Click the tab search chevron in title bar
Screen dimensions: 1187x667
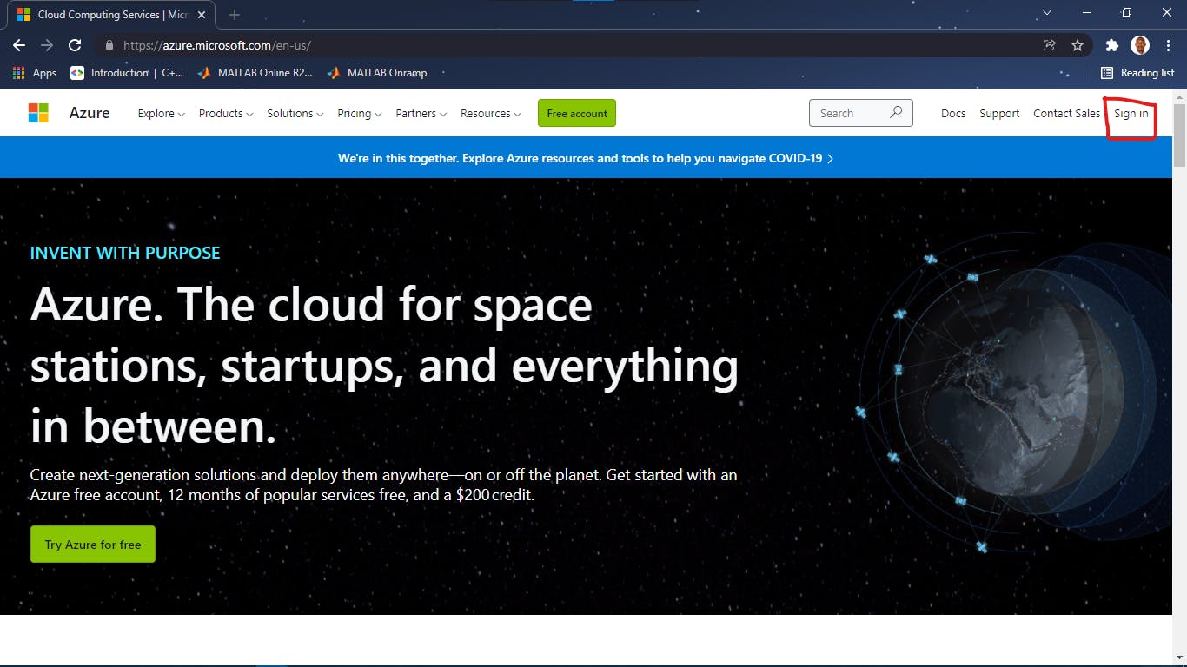point(1047,12)
